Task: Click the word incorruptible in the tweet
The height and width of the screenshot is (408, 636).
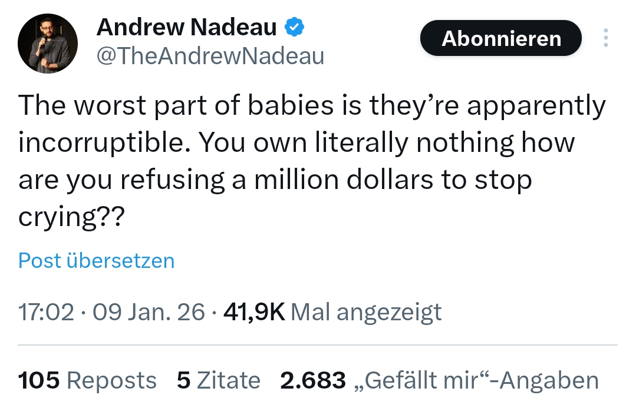Action: (x=95, y=143)
